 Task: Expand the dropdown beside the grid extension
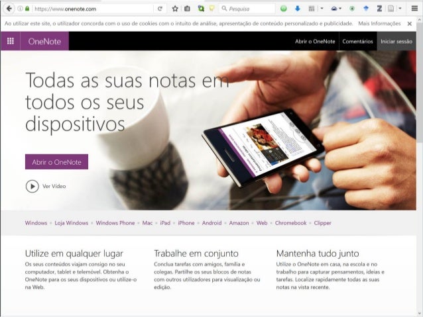[322, 9]
